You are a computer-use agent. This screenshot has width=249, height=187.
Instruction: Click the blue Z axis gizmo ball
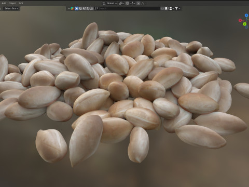click(x=246, y=16)
